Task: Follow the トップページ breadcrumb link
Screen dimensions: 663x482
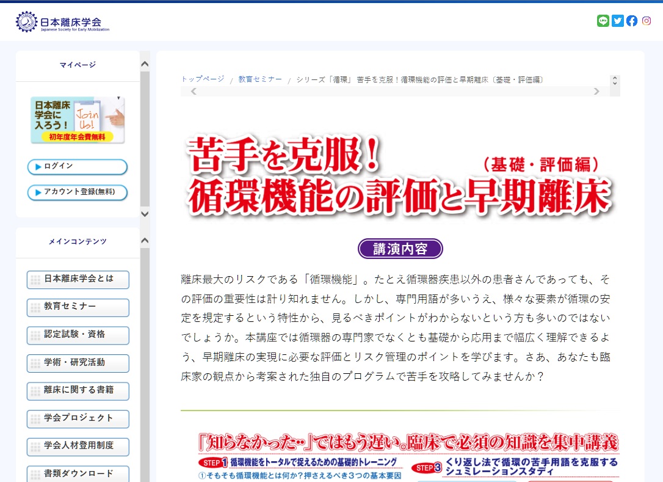Action: (203, 79)
